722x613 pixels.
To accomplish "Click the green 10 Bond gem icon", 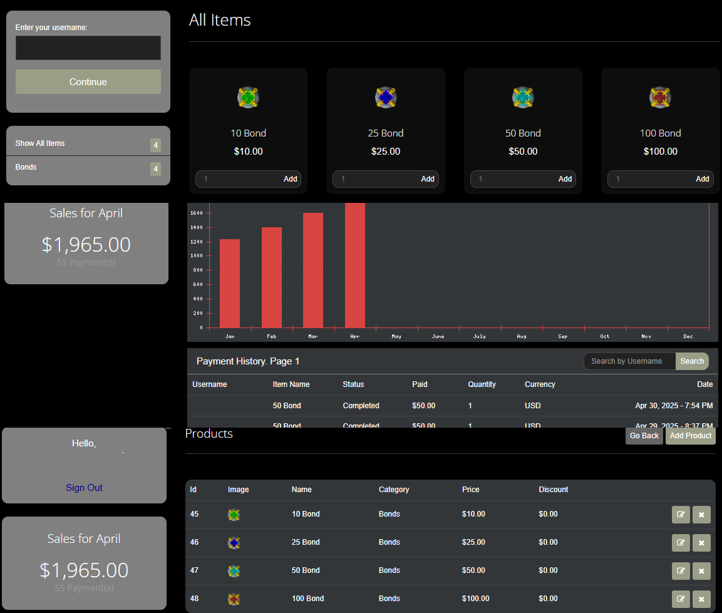I will point(249,97).
